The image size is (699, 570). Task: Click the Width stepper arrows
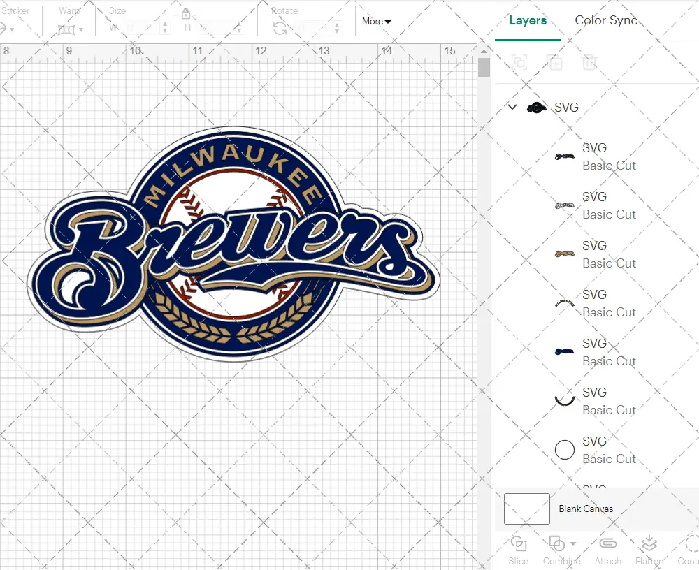click(165, 28)
